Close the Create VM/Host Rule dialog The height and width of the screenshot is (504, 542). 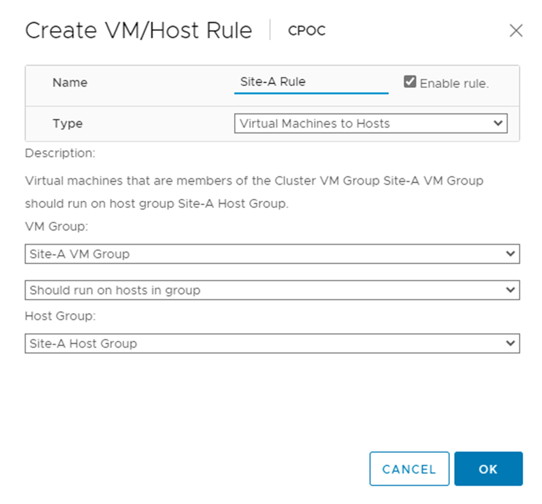point(516,31)
